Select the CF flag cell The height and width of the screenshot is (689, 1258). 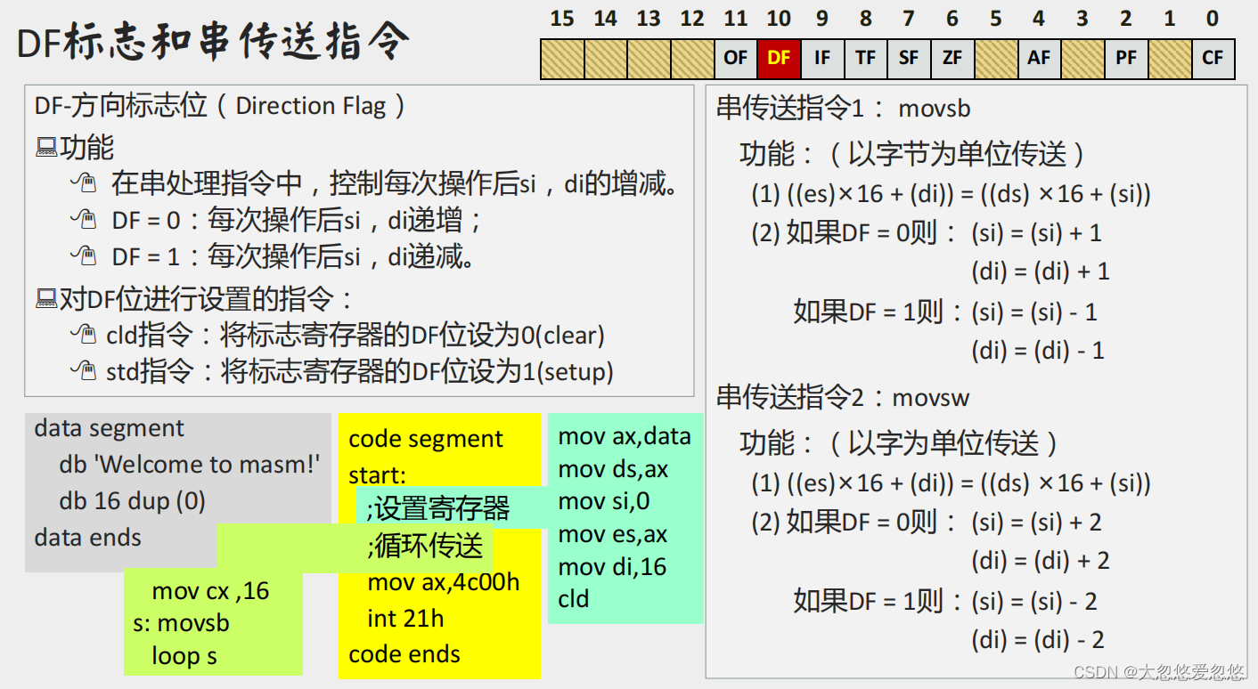click(x=1213, y=58)
